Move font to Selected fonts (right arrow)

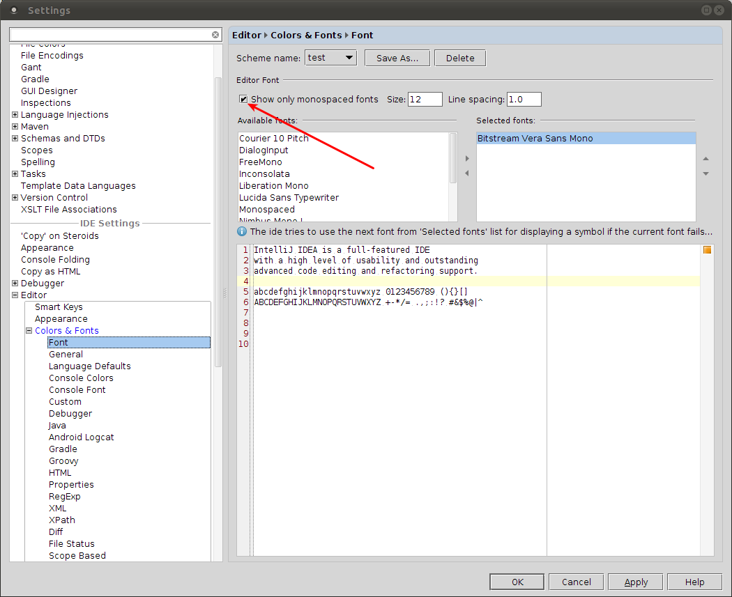pos(467,159)
